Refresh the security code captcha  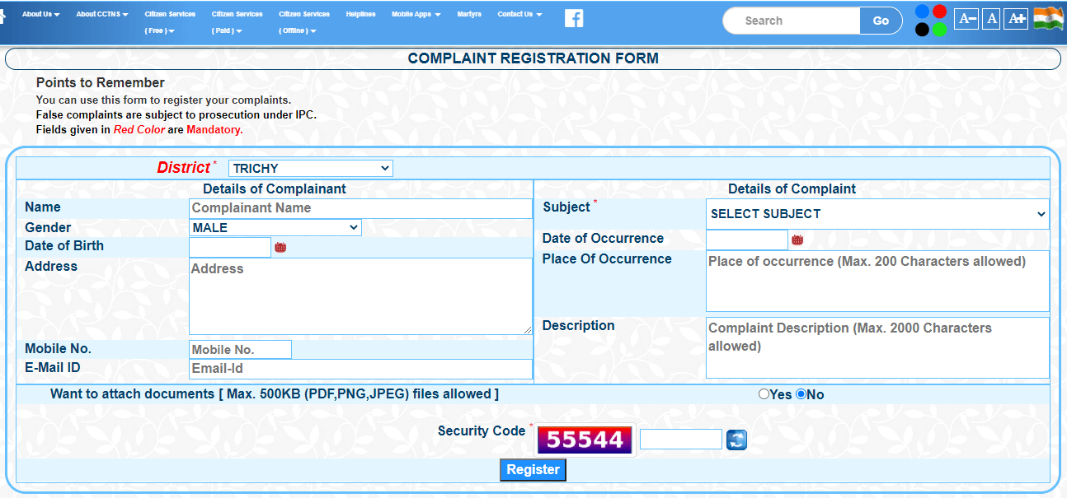click(x=736, y=440)
